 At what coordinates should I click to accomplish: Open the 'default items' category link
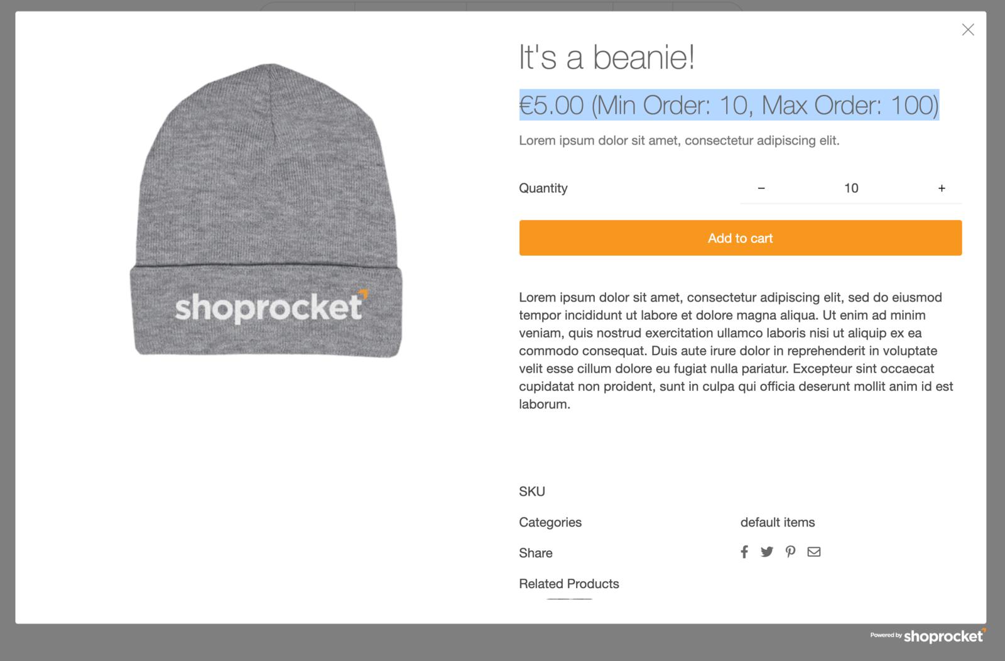pyautogui.click(x=777, y=522)
